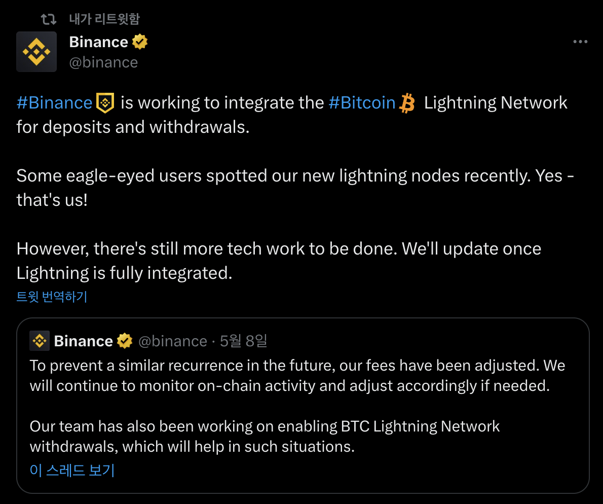603x504 pixels.
Task: Open Binance's large profile avatar
Action: [x=36, y=52]
